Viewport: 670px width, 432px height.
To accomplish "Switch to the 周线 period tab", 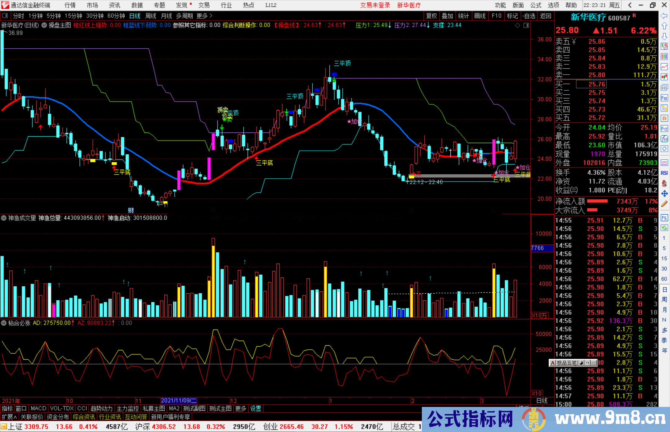I will (151, 16).
